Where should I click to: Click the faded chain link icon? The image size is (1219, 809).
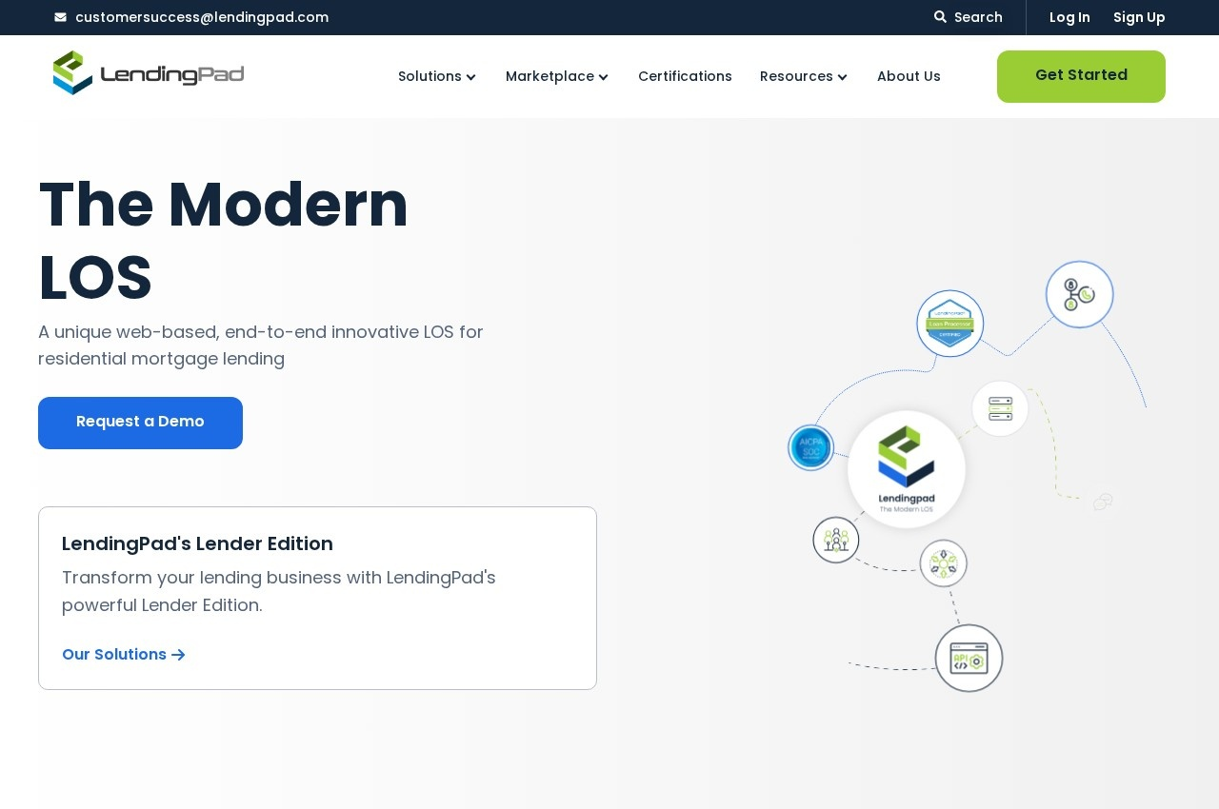[1103, 502]
